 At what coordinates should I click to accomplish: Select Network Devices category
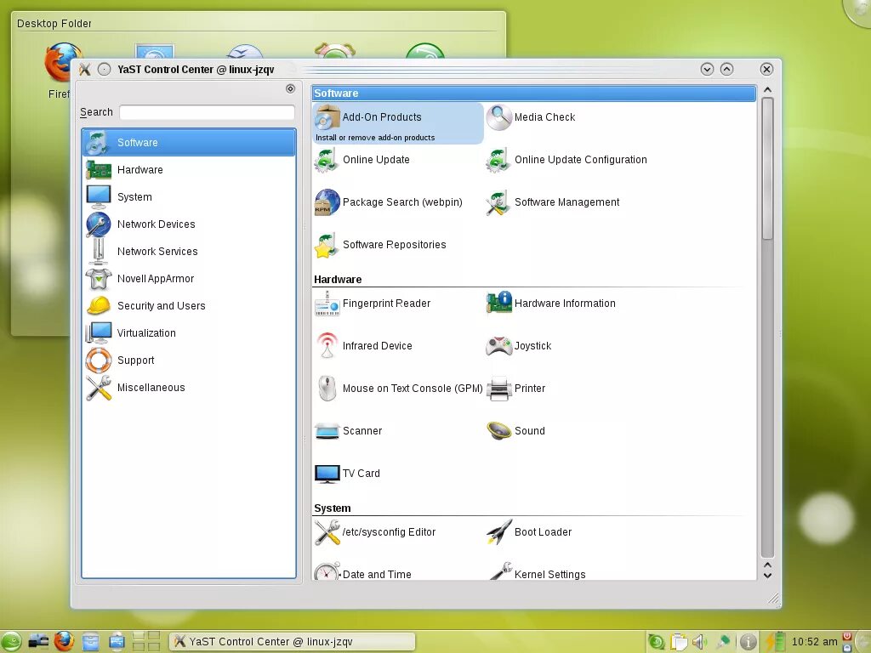189,224
